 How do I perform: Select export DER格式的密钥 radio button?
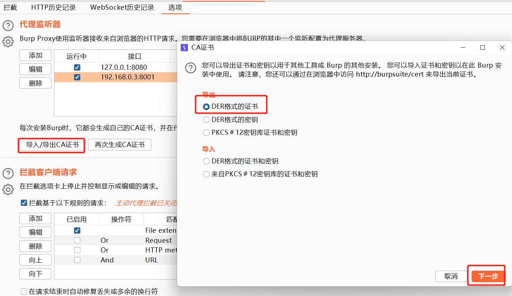206,120
